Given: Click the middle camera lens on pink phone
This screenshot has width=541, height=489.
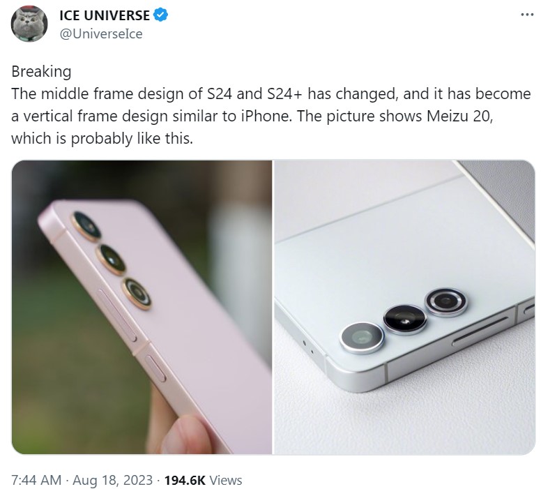Looking at the screenshot, I should [111, 259].
